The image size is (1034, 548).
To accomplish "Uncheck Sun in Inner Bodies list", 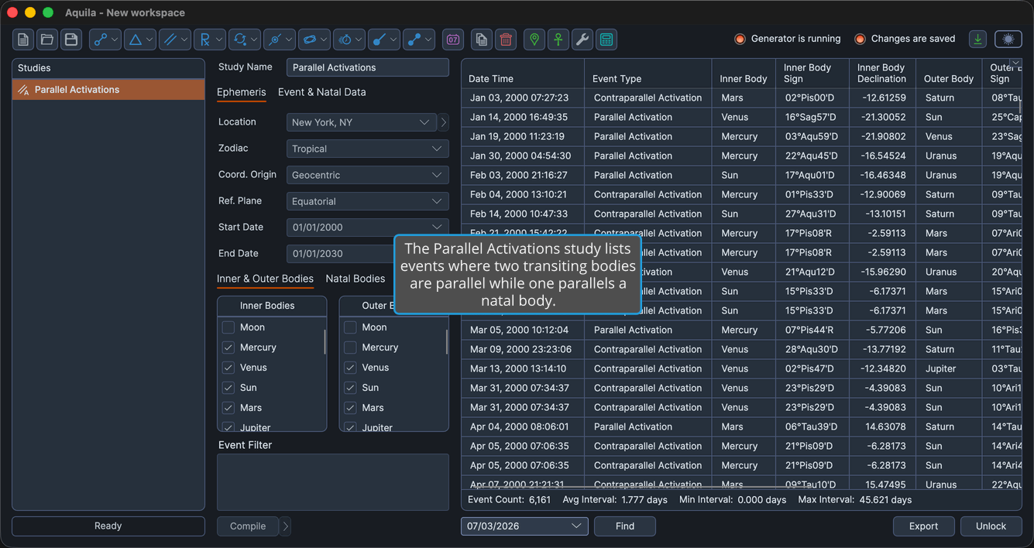I will pos(228,388).
